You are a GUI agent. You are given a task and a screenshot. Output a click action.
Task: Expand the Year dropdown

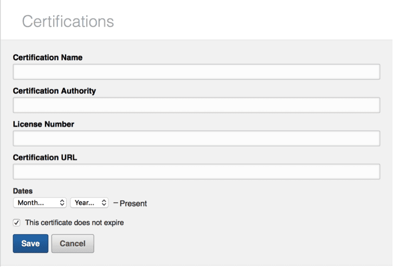tap(89, 203)
